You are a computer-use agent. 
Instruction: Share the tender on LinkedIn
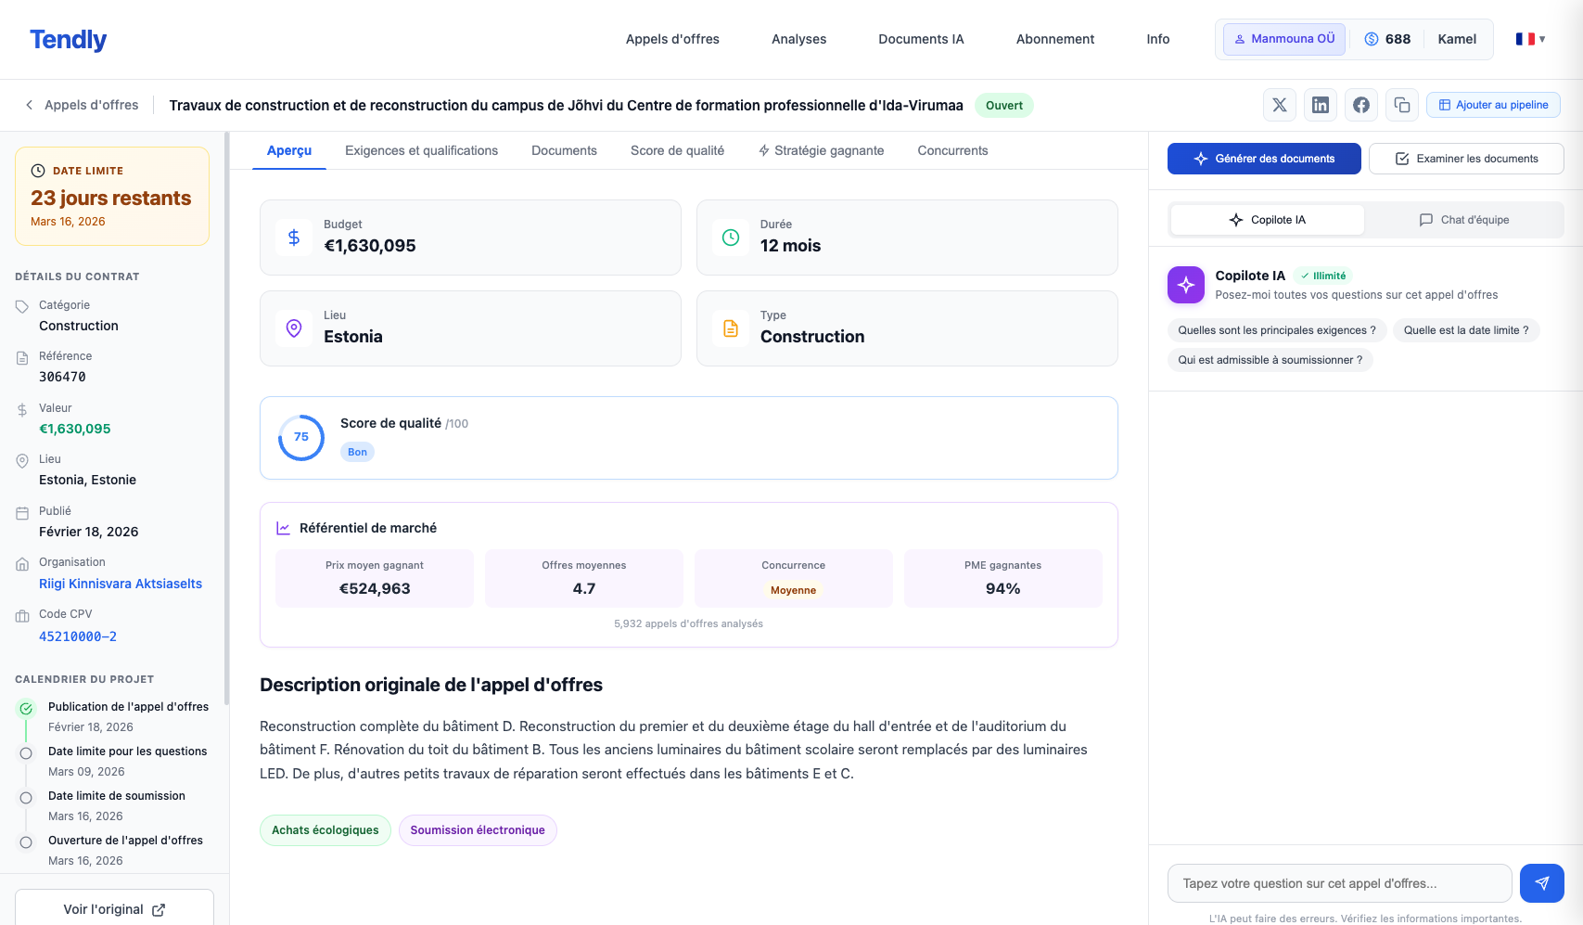1321,105
